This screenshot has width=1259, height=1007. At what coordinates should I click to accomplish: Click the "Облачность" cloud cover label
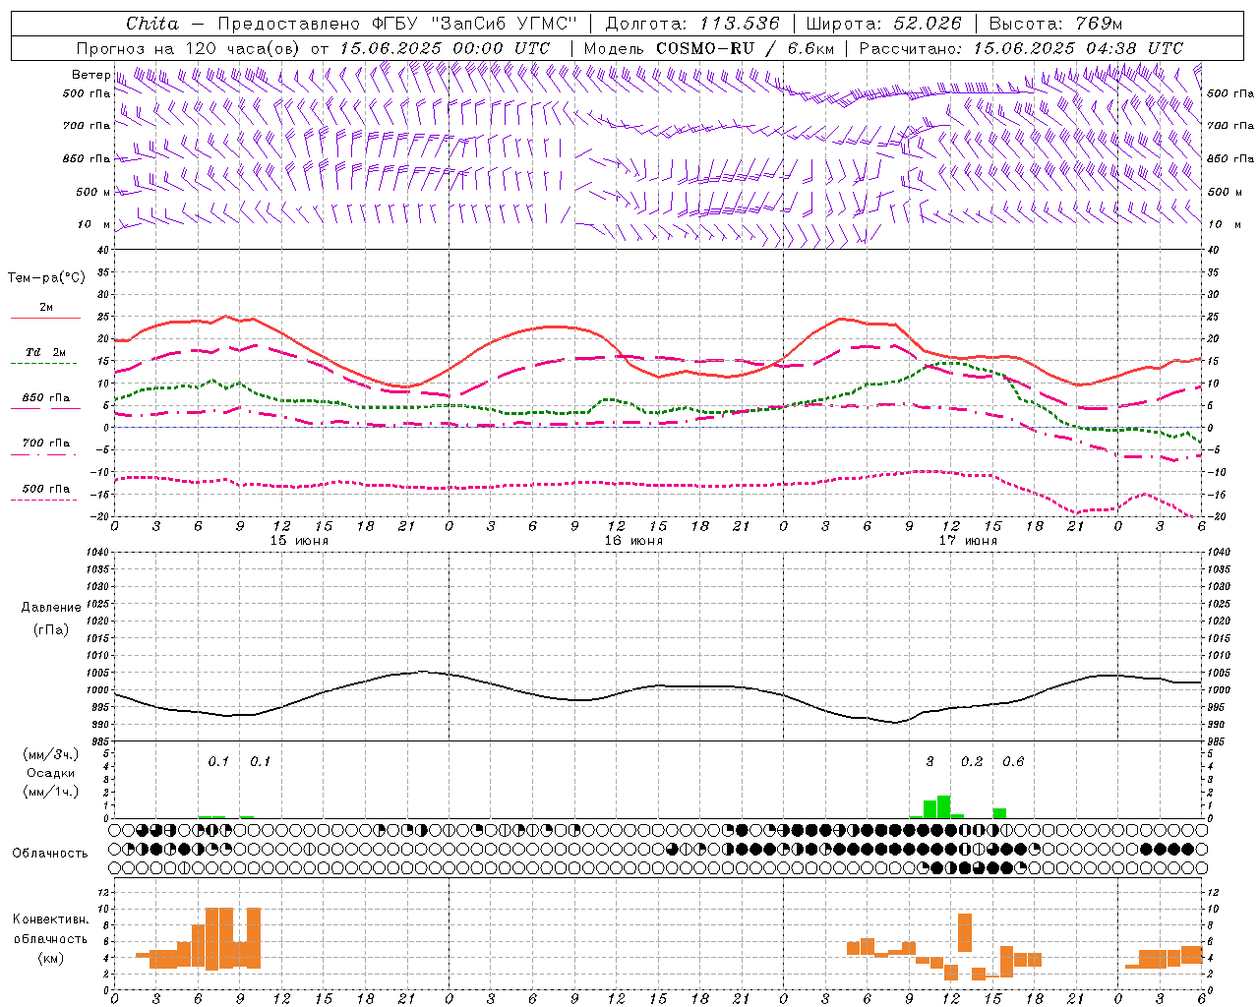click(x=50, y=854)
